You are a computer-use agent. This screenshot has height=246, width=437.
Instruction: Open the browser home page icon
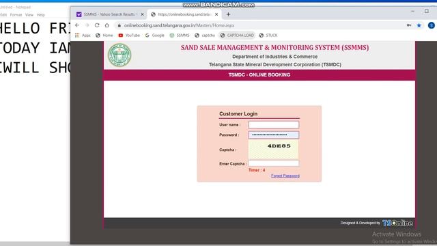107,25
